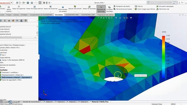Image resolution: width=187 pixels, height=105 pixels.
Task: Open the Help question mark menu
Action: pyautogui.click(x=182, y=3)
